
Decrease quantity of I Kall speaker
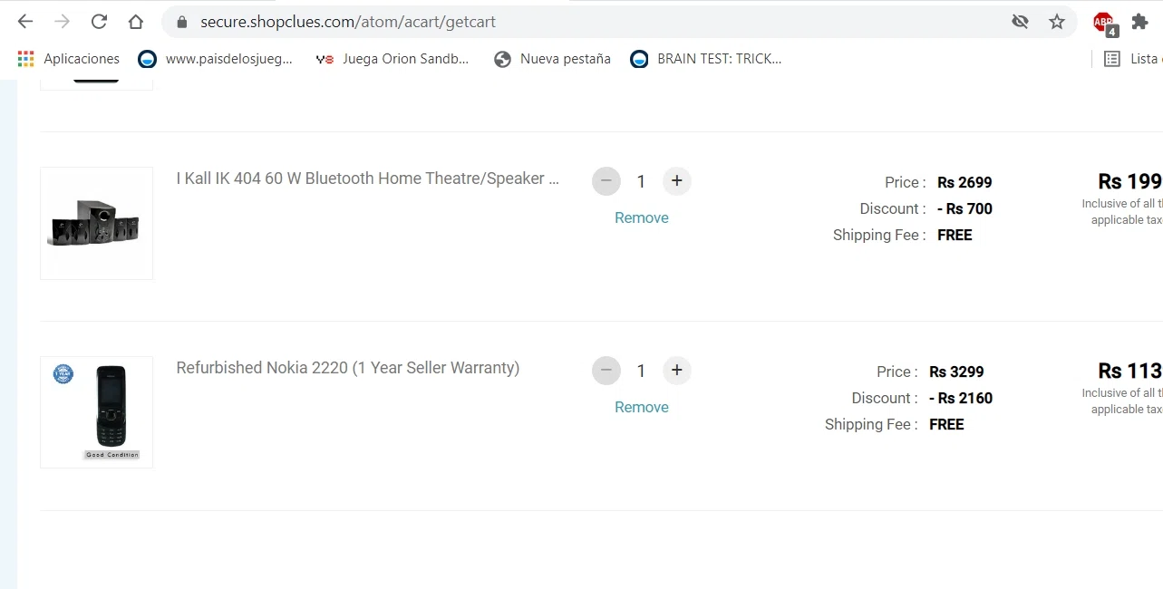click(606, 181)
